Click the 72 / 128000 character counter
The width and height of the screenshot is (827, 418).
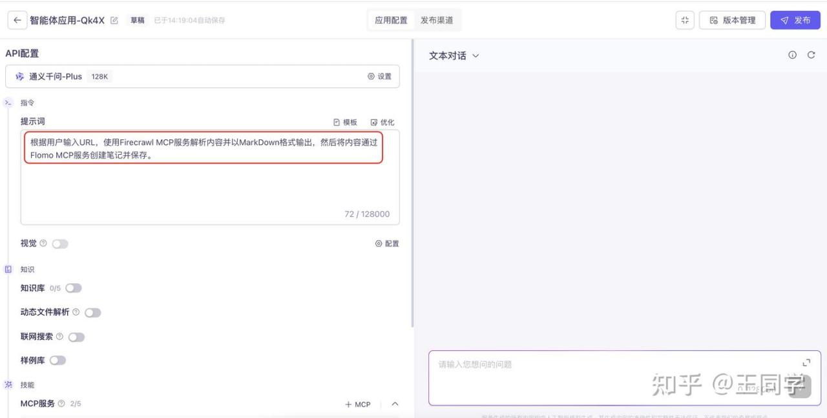[367, 214]
